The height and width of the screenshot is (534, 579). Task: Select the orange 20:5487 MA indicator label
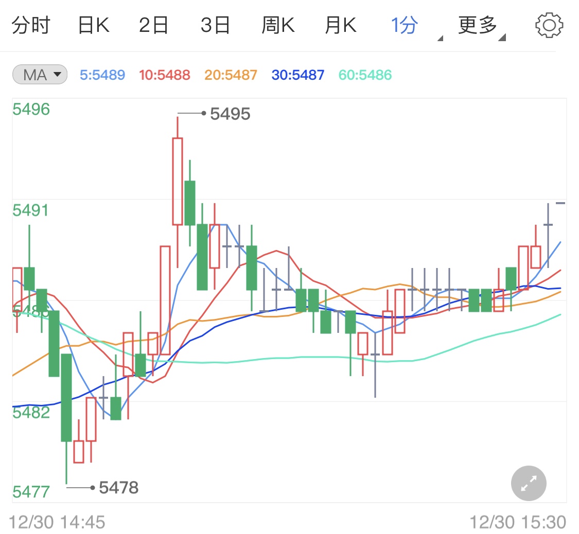230,75
